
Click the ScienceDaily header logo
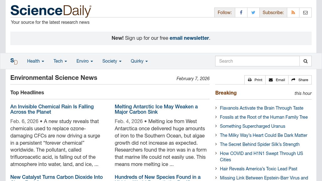coord(51,11)
